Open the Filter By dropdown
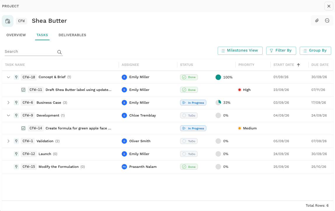This screenshot has width=335, height=211. tap(281, 50)
